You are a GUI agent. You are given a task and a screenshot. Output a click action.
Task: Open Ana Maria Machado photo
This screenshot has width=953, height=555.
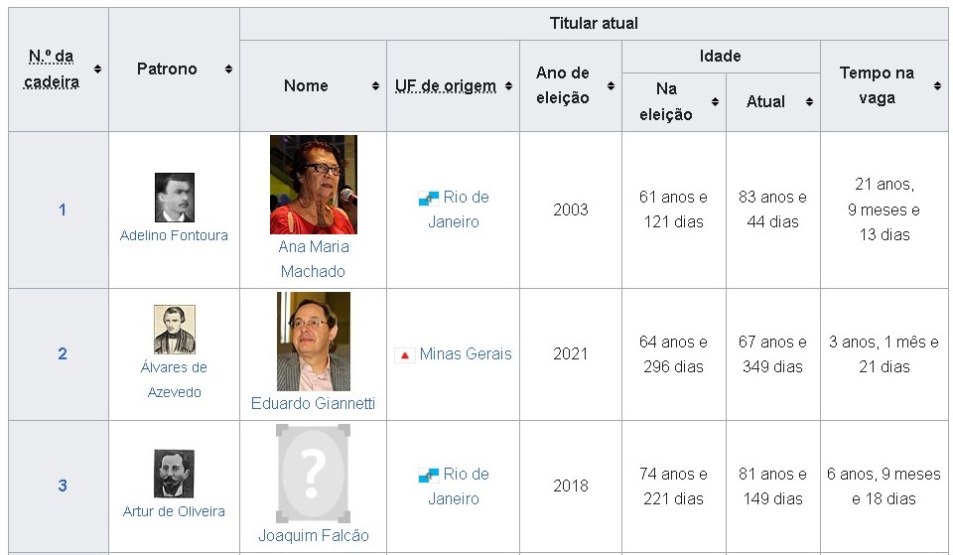point(313,185)
